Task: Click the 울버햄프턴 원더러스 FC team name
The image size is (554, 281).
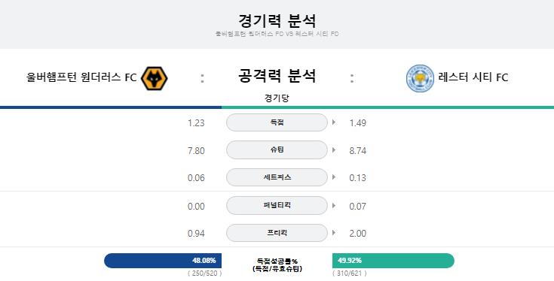Action: 81,77
